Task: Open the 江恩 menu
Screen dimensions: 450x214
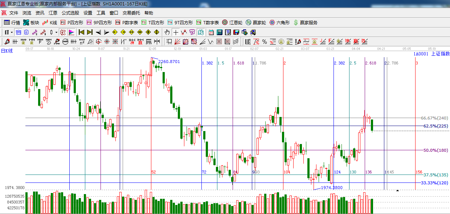Action: point(53,13)
